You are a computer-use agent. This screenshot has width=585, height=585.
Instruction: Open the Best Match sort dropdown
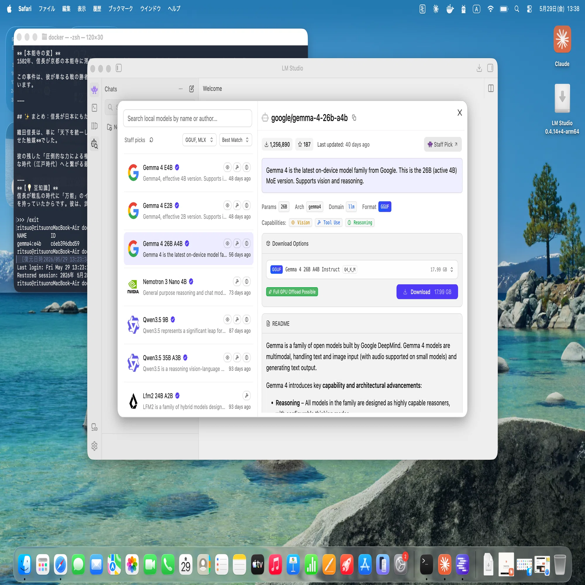tap(235, 140)
